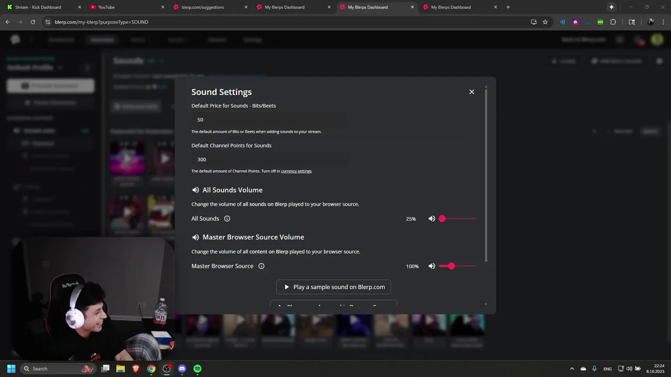The image size is (671, 377).
Task: Click the blue sound-wave extension icon
Action: click(x=562, y=22)
